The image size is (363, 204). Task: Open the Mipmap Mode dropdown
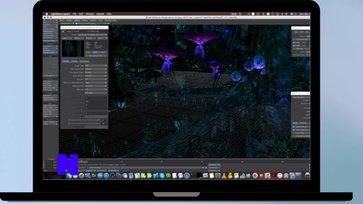coord(96,86)
